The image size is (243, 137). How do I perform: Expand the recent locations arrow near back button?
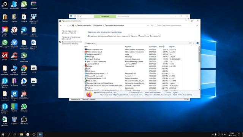[68, 25]
